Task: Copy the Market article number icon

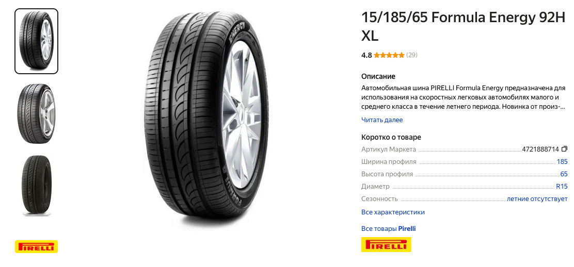Action: pos(565,149)
